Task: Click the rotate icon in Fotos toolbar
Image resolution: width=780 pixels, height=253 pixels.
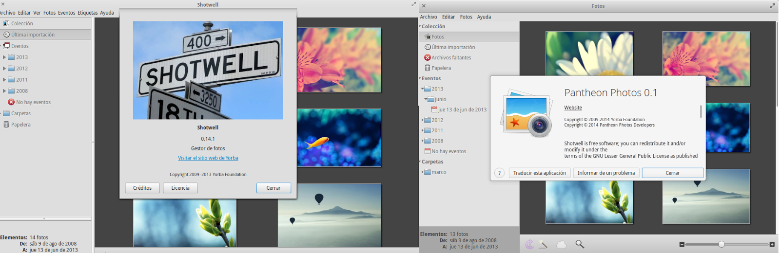Action: (529, 244)
